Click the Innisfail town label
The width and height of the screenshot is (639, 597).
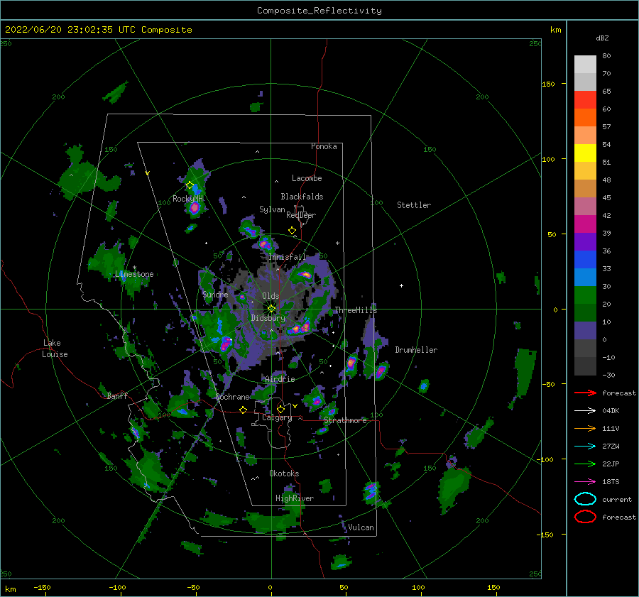pyautogui.click(x=287, y=257)
